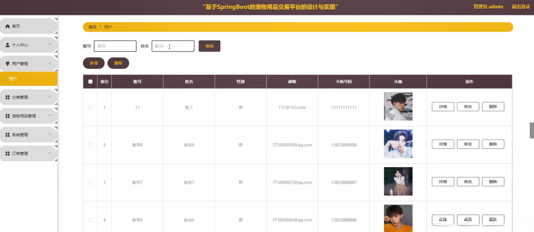Screen dimensions: 534x232
Task: Click the grid icon beside 分类管理
Action: click(7, 97)
